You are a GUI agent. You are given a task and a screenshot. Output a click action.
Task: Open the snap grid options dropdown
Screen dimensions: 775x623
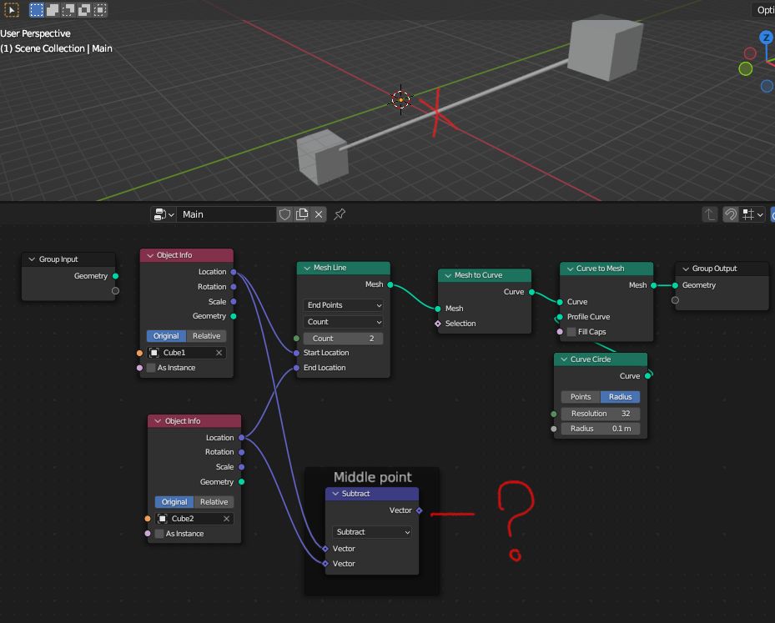[753, 214]
